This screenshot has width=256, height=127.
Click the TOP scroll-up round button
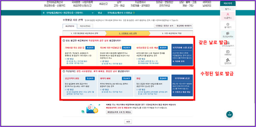[229, 114]
